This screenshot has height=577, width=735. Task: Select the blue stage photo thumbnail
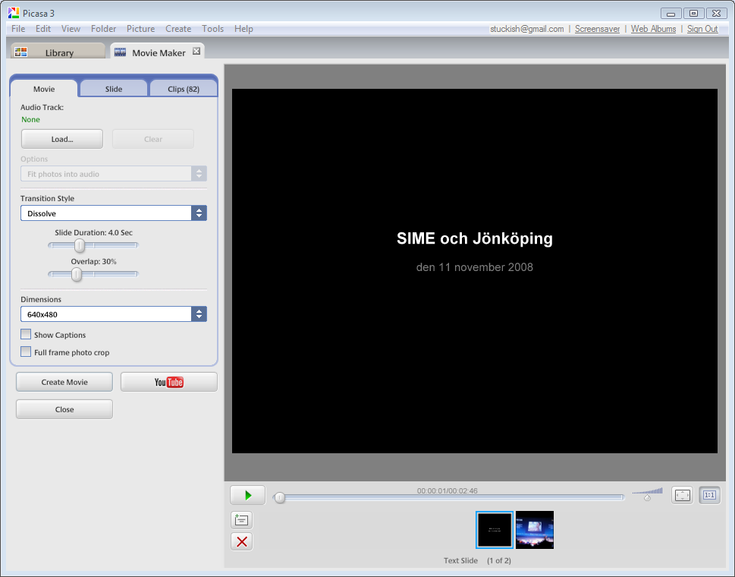[535, 530]
